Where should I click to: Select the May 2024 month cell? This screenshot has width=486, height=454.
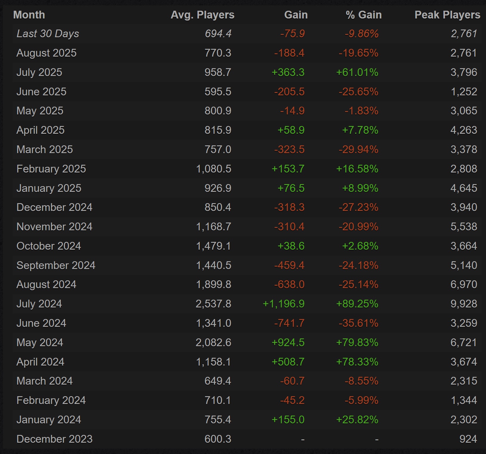pos(40,343)
